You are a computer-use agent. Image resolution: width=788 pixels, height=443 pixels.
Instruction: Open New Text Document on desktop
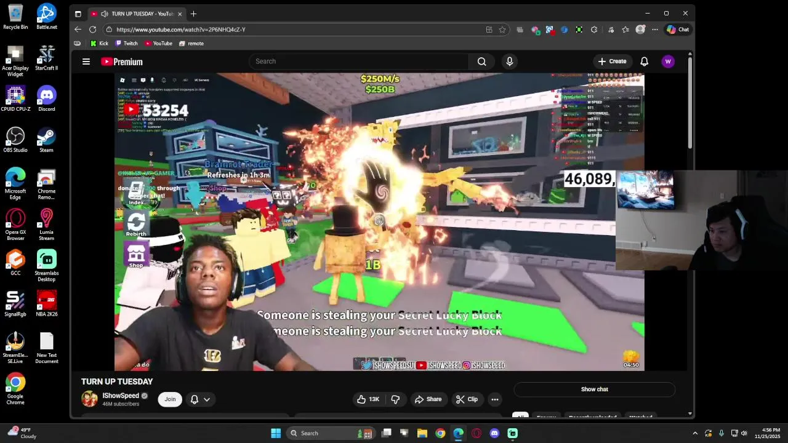[x=47, y=348]
